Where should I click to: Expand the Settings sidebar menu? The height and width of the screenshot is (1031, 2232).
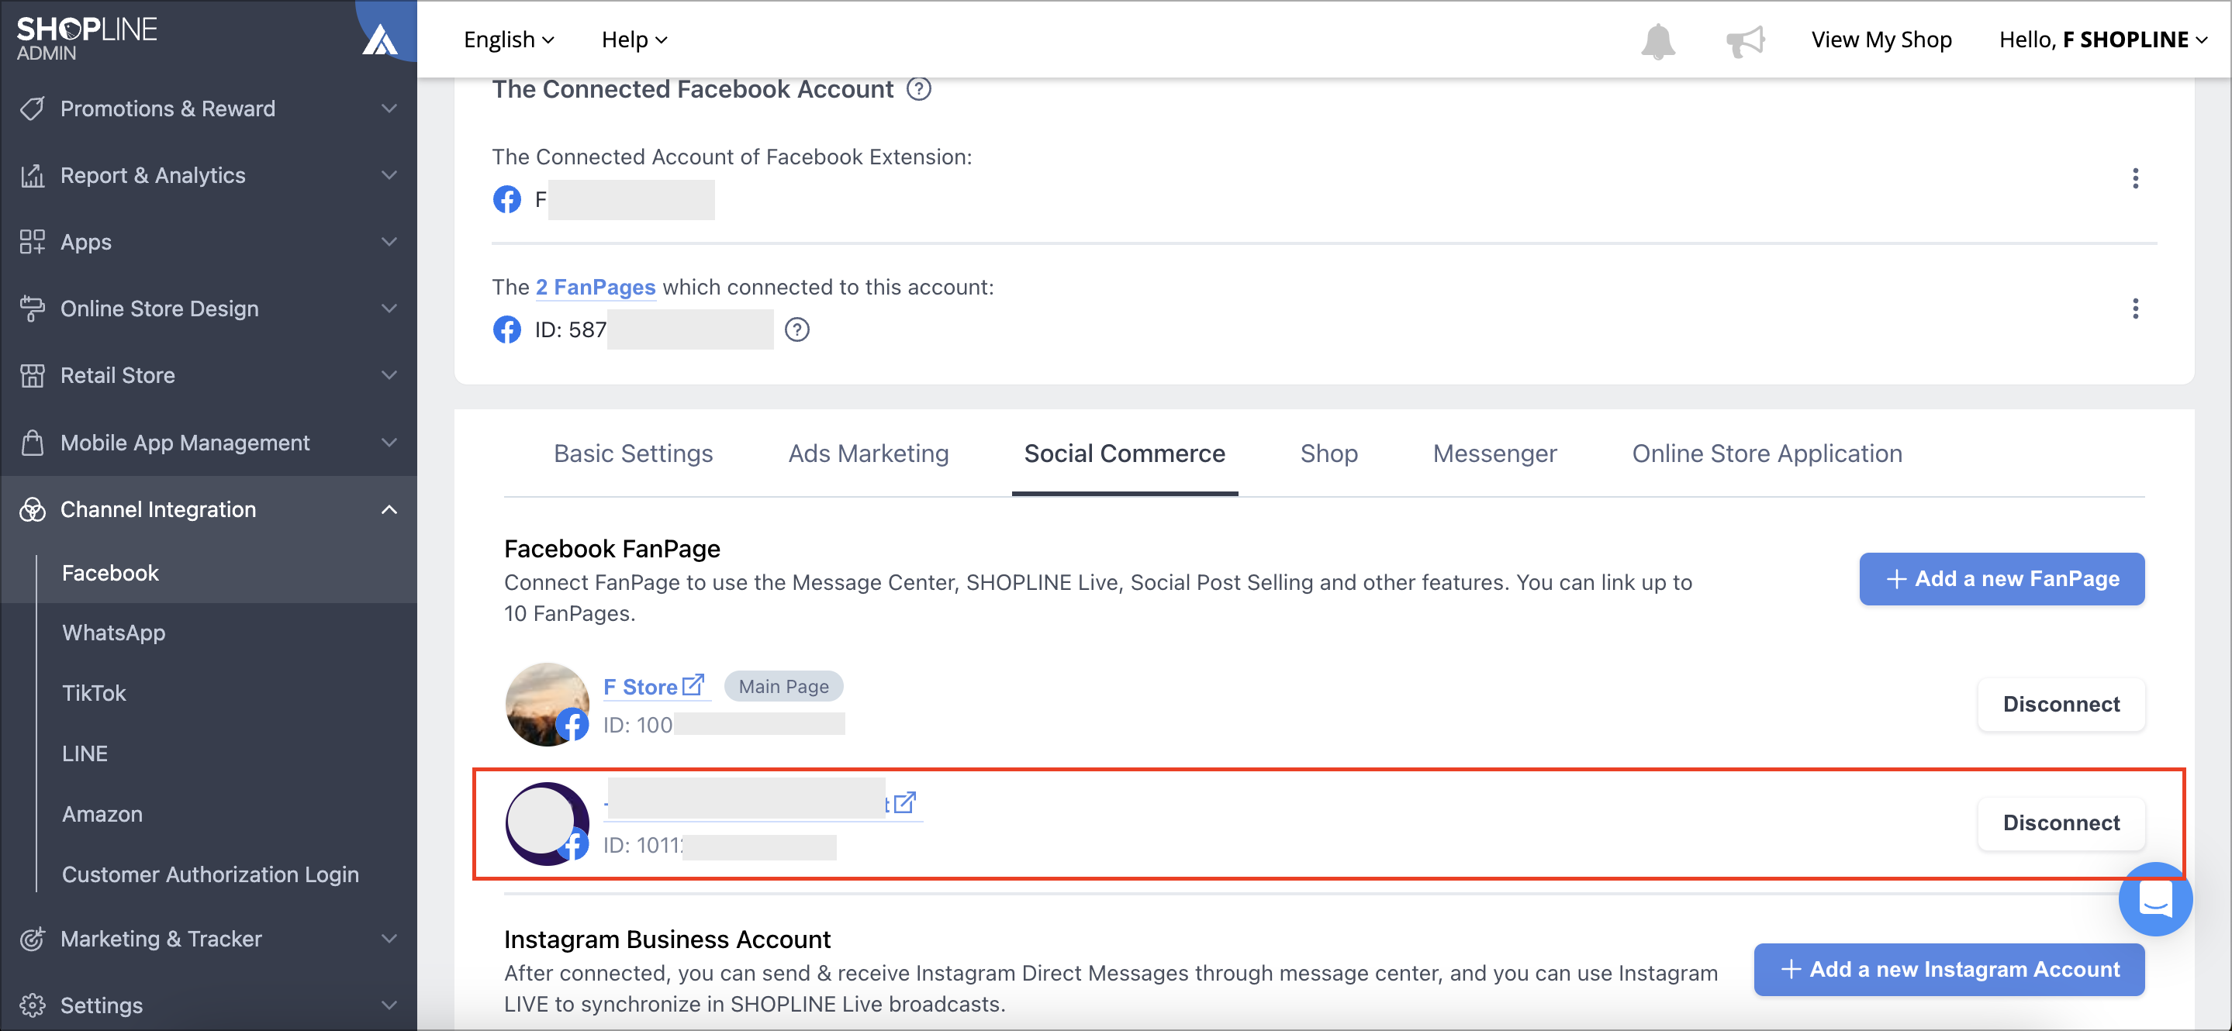(389, 1006)
